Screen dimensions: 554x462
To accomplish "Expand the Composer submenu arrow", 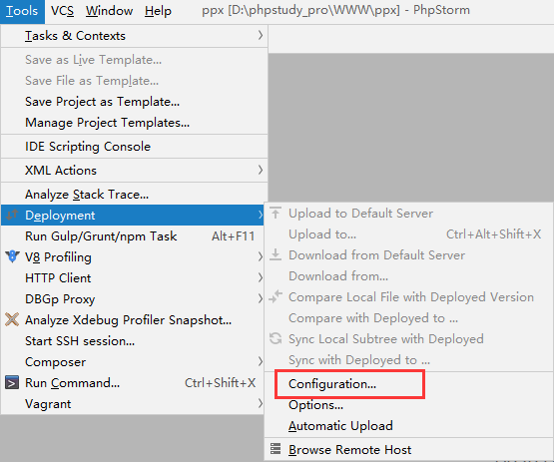I will tap(261, 361).
